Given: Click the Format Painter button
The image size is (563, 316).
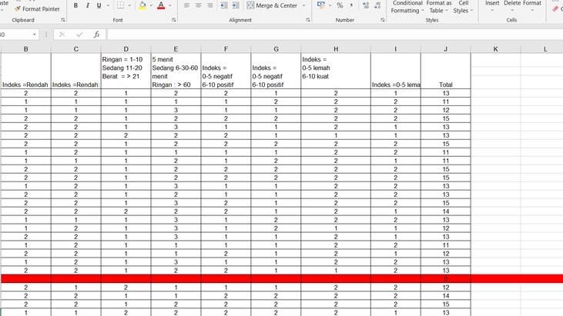Looking at the screenshot, I should tap(37, 8).
